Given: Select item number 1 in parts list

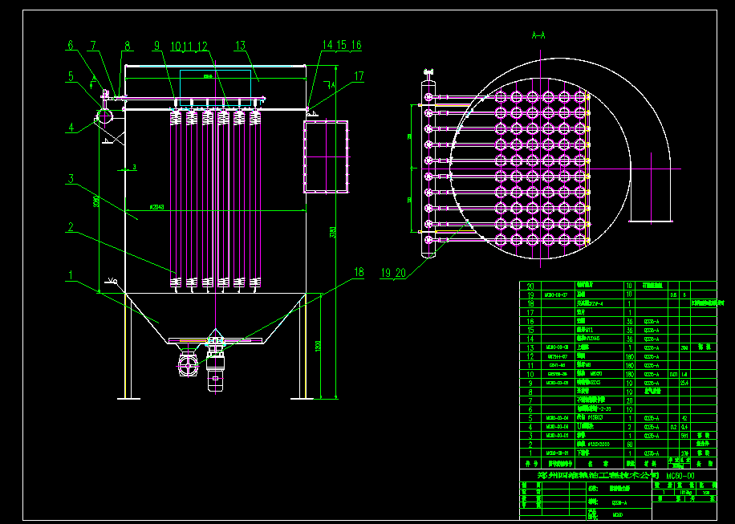Looking at the screenshot, I should 530,453.
